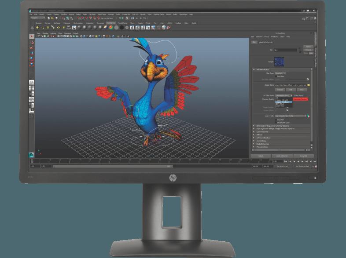346x258 pixels.
Task: Click the save scene icon
Action: 56,18
